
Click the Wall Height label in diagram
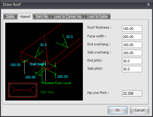(38, 64)
